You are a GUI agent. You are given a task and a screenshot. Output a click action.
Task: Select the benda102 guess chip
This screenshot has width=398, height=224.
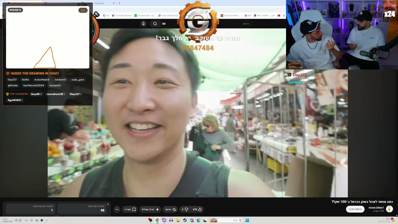55,86
